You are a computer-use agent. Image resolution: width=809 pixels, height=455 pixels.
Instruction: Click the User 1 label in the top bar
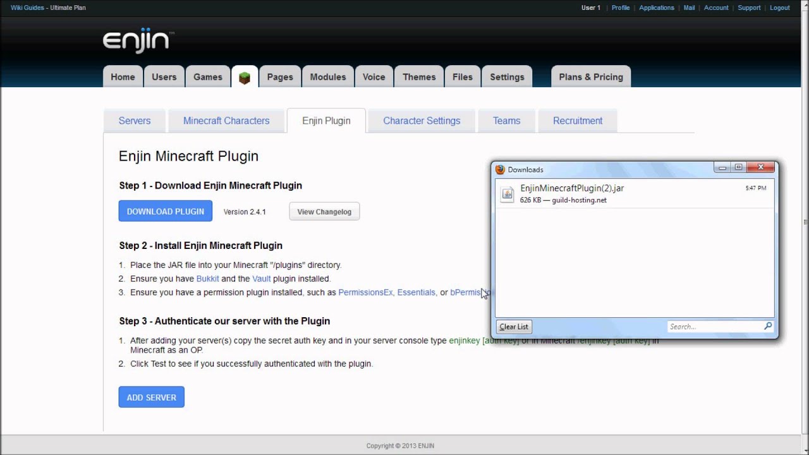[x=591, y=8]
